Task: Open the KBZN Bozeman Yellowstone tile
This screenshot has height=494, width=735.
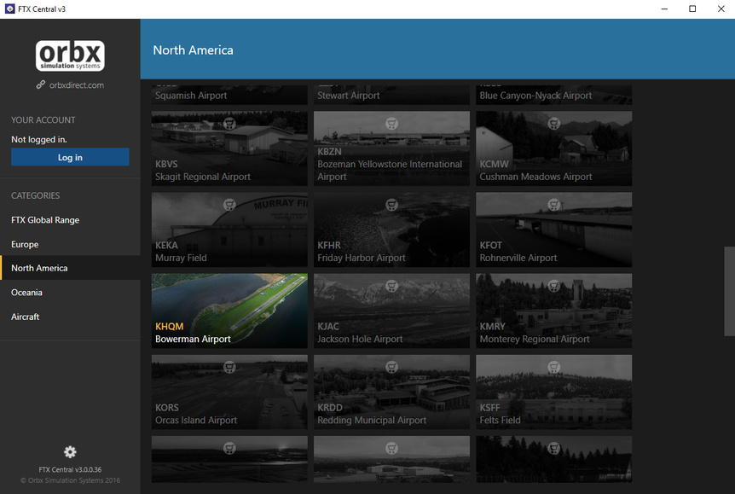Action: click(x=391, y=148)
